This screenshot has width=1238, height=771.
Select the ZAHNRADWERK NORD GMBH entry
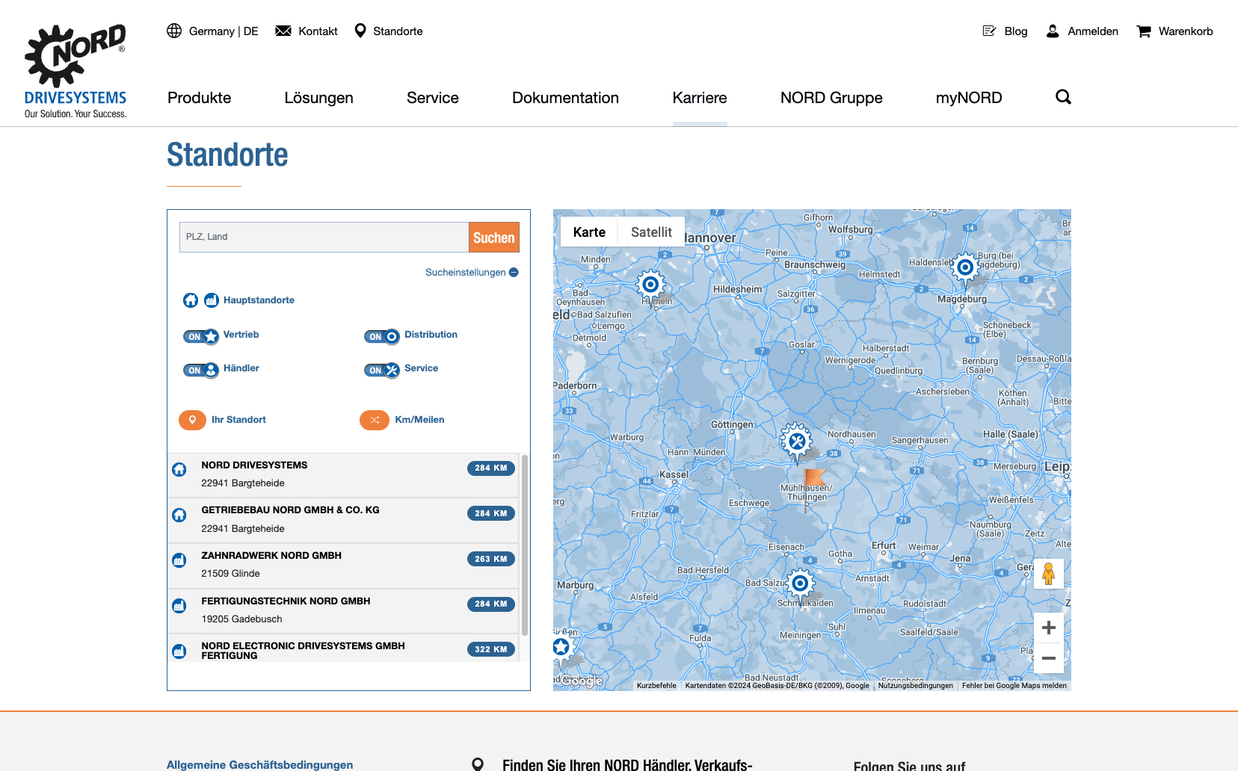[x=343, y=566]
